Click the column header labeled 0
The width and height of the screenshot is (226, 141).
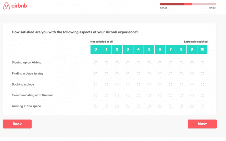[x=96, y=49]
